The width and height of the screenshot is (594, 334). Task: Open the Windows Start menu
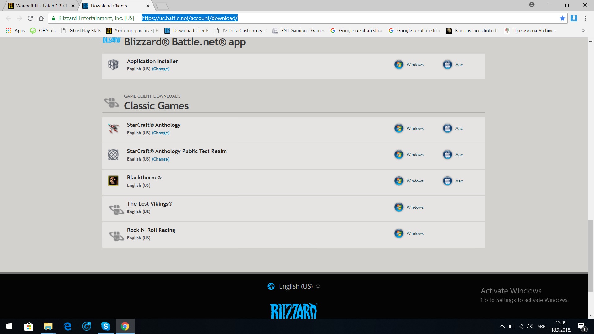(9, 326)
